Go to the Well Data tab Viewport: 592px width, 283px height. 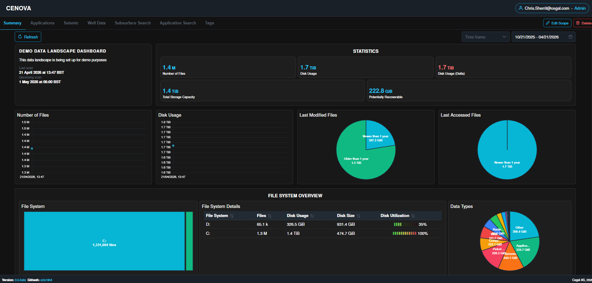coord(97,23)
